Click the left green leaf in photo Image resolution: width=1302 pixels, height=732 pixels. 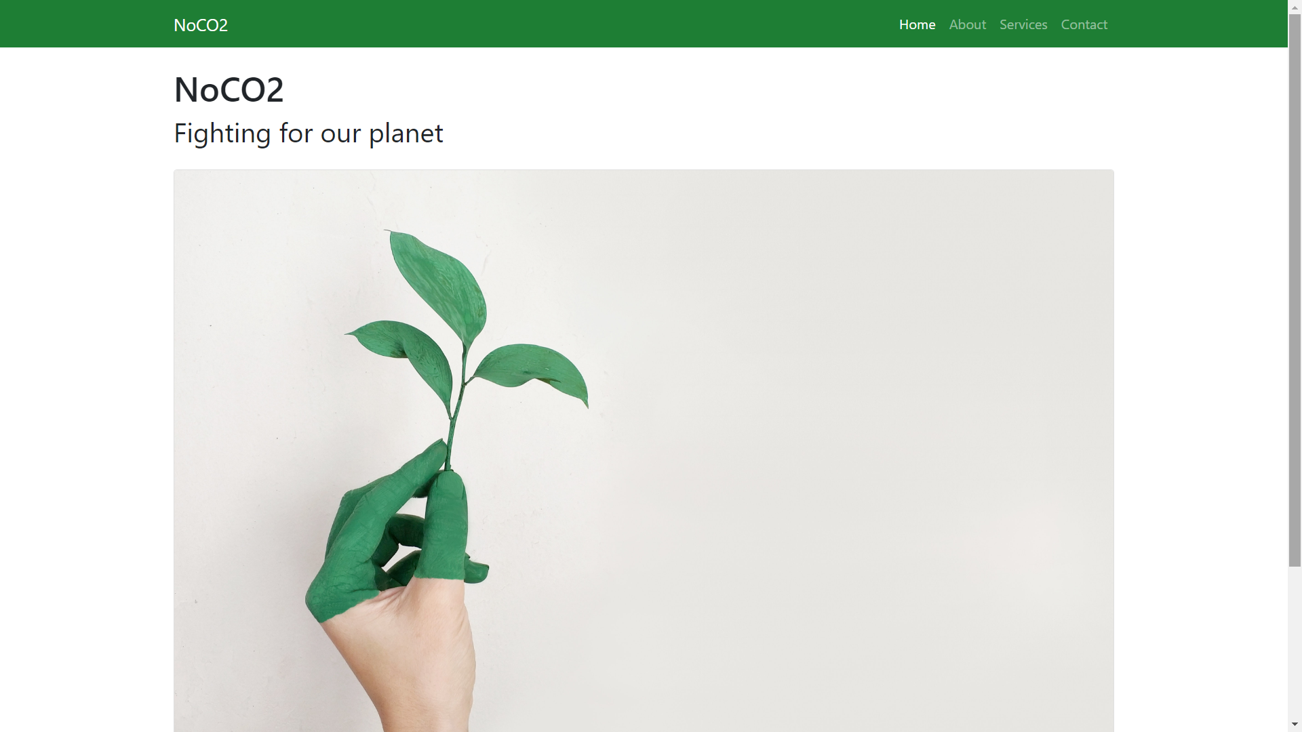(x=400, y=357)
